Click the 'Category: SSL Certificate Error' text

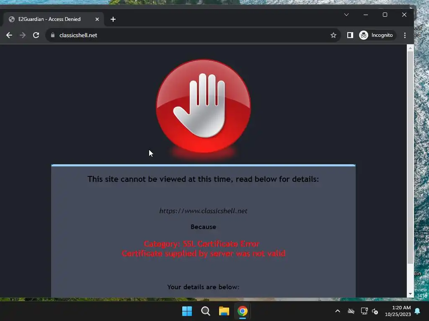coord(202,244)
